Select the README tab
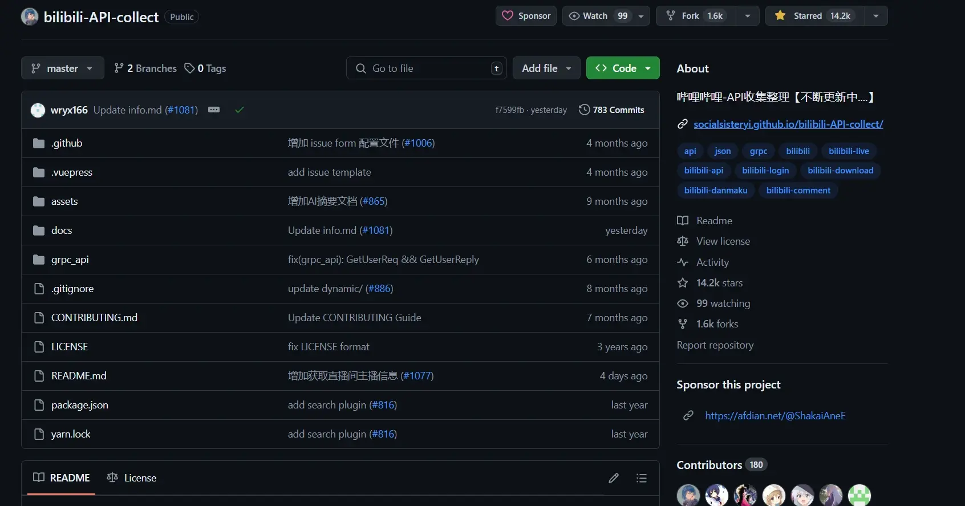Image resolution: width=965 pixels, height=506 pixels. (62, 478)
